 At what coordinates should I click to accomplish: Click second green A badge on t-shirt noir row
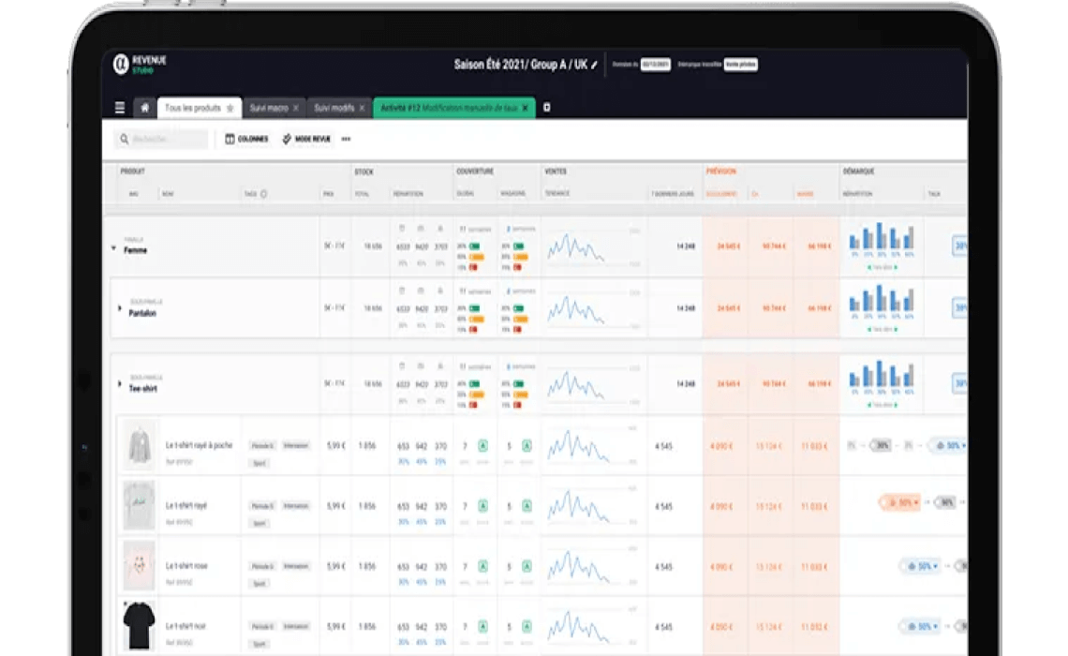(527, 627)
